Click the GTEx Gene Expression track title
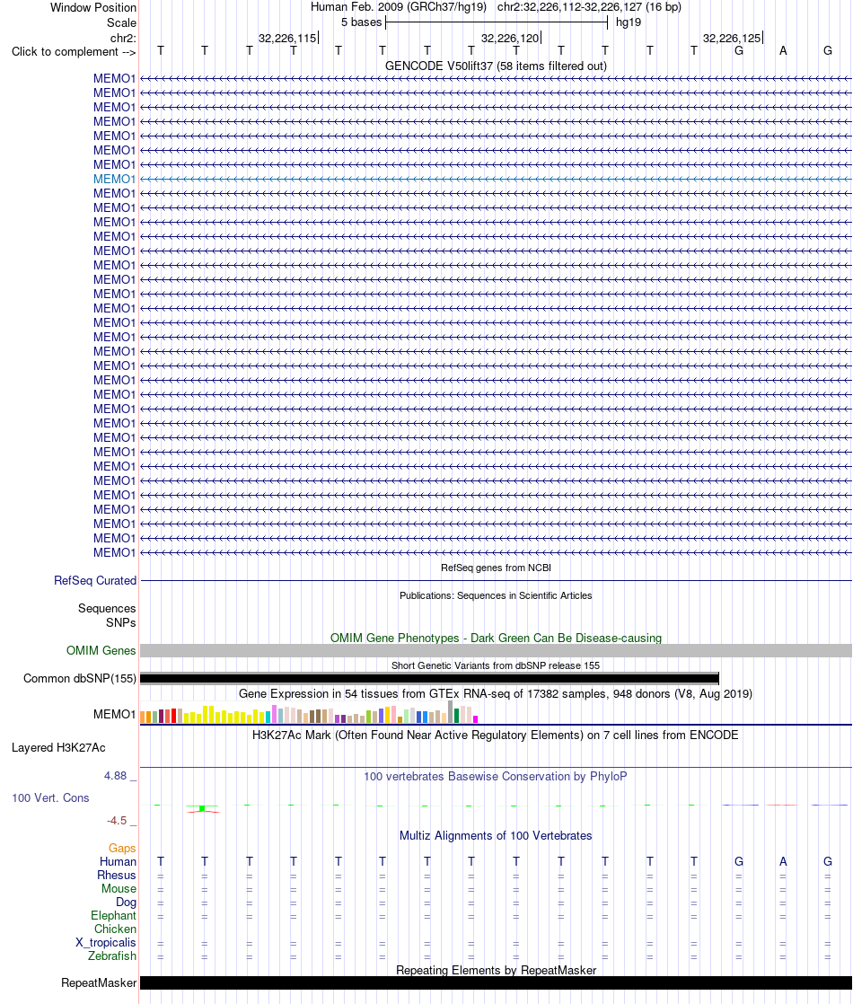This screenshot has height=1004, width=853. (496, 694)
